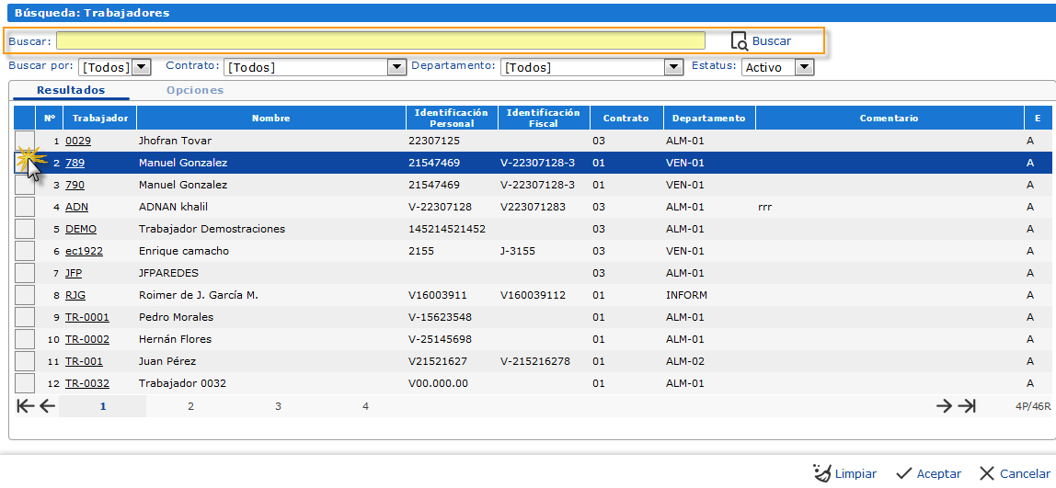The height and width of the screenshot is (488, 1056).
Task: Open the Estatus dropdown showing Activo
Action: click(x=804, y=67)
